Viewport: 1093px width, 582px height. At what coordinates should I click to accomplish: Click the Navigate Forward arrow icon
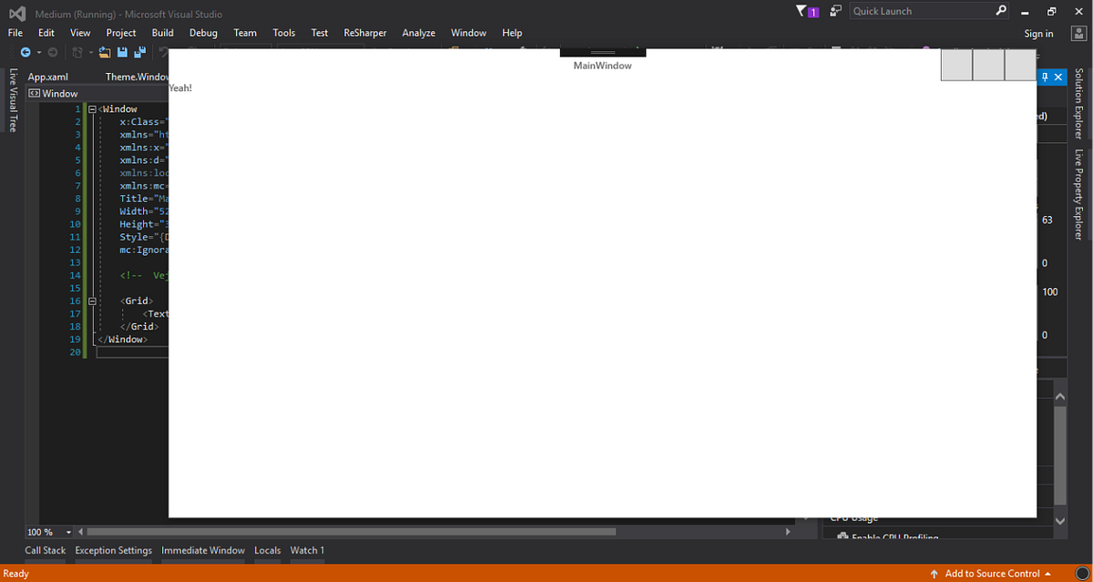[52, 51]
